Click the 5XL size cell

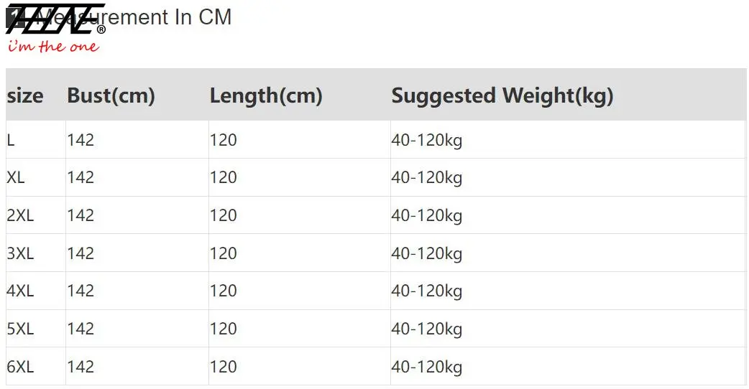pos(20,329)
